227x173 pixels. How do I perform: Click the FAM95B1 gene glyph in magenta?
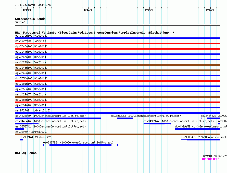click(209, 159)
